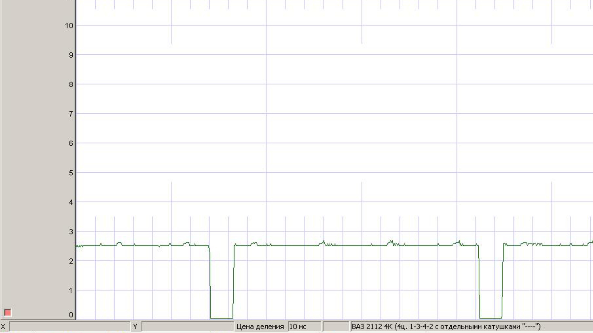This screenshot has height=333, width=593.
Task: Click the '5' label on the vertical axis
Action: (71, 173)
